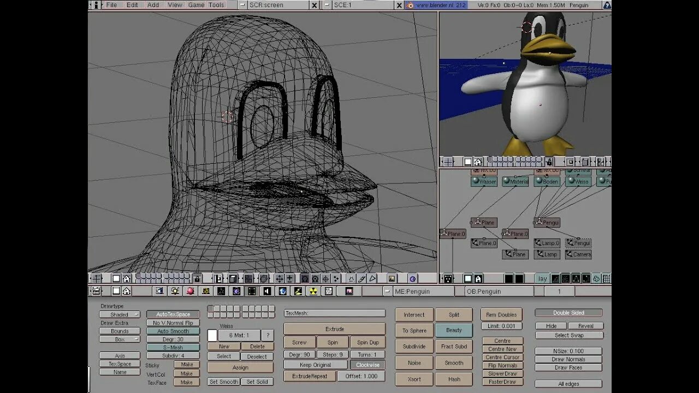Open the SCE:1 scene selector menu button
This screenshot has height=393, width=699.
click(x=327, y=5)
